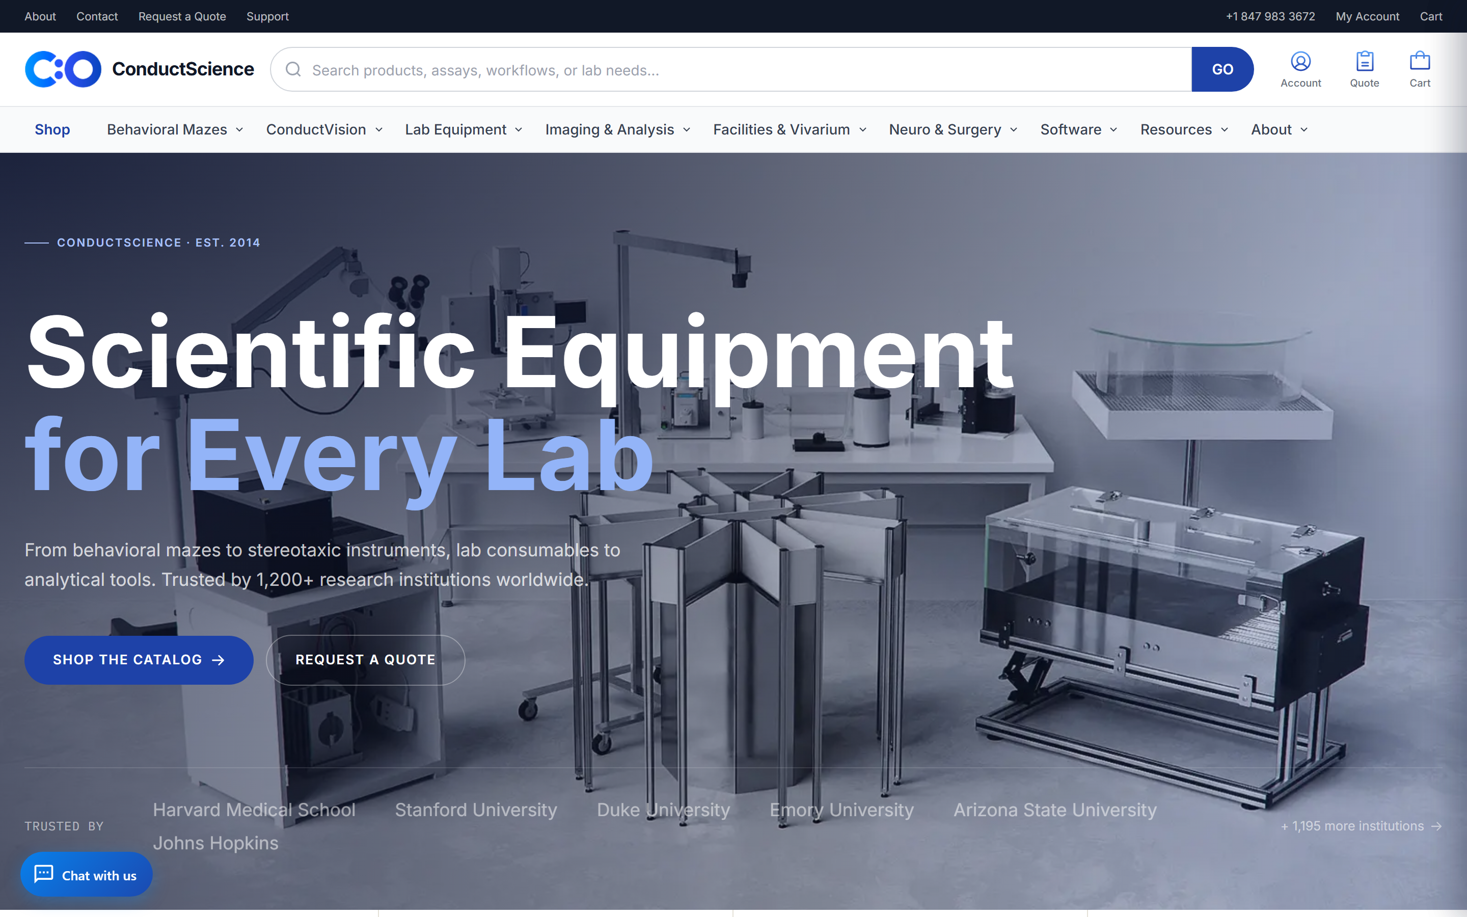Click Harvard Medical School text
Screen dimensions: 1467x917
click(x=254, y=810)
